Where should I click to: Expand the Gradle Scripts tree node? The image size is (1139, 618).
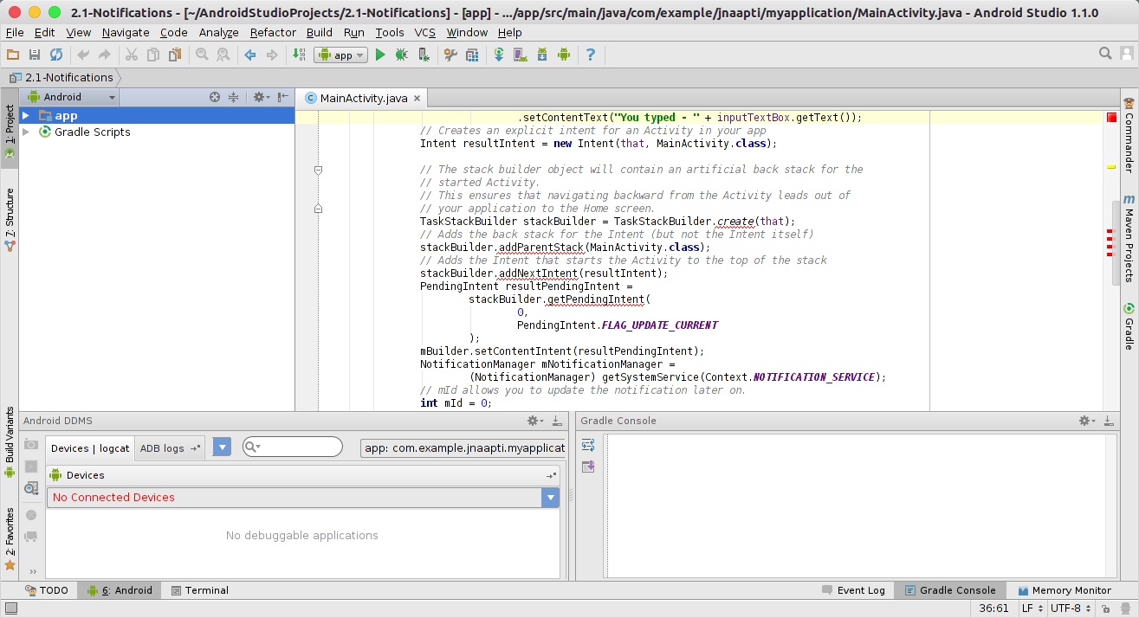tap(25, 132)
